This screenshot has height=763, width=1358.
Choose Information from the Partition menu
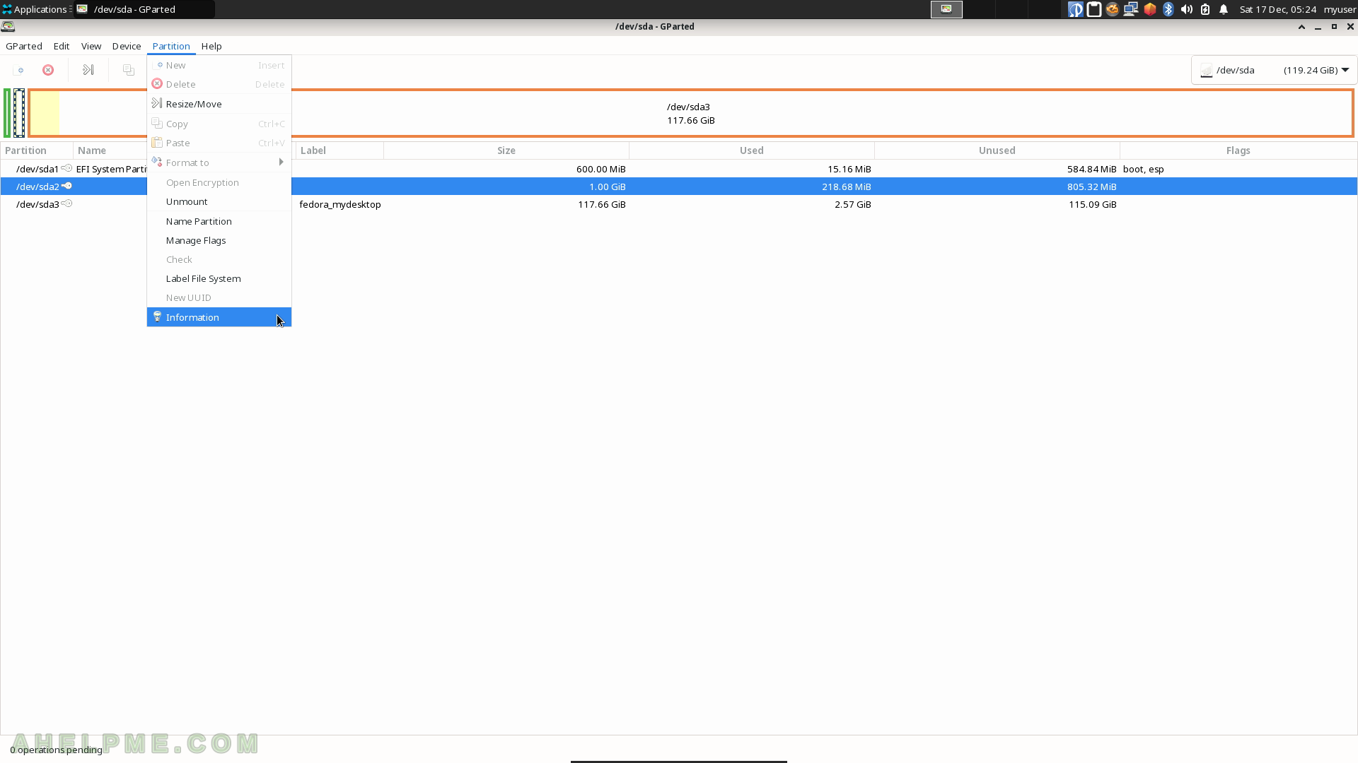point(219,317)
